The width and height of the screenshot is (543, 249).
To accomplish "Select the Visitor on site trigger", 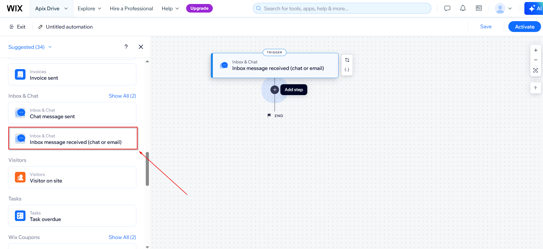I will (x=72, y=177).
